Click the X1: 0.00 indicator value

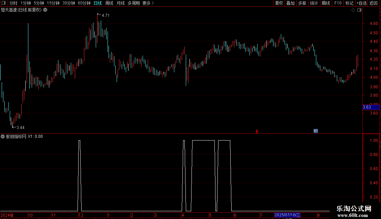35,136
